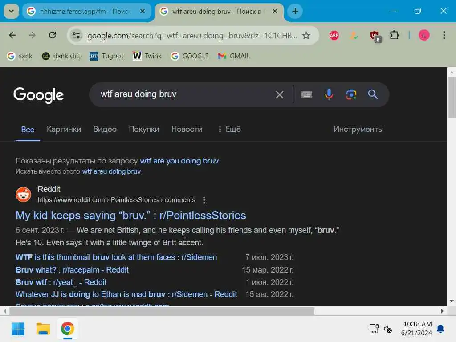Open the tab search dropdown arrow
The height and width of the screenshot is (342, 456).
[11, 11]
